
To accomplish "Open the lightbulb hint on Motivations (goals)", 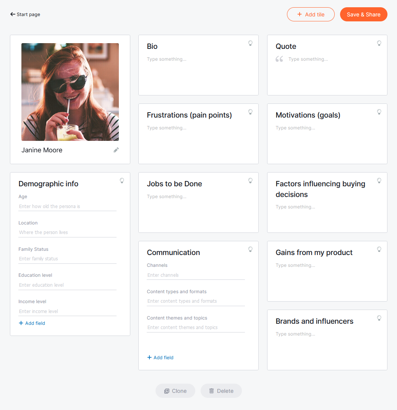I will tap(379, 112).
